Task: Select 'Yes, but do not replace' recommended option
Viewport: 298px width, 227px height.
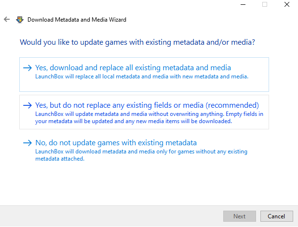Action: [x=144, y=112]
